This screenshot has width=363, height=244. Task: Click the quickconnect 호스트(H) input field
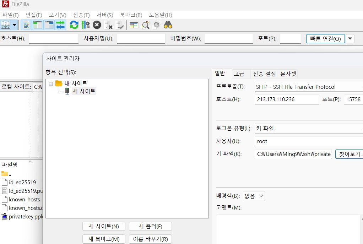(x=54, y=39)
